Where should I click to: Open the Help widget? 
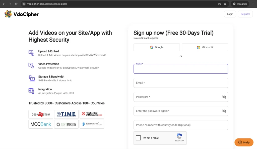(x=244, y=142)
